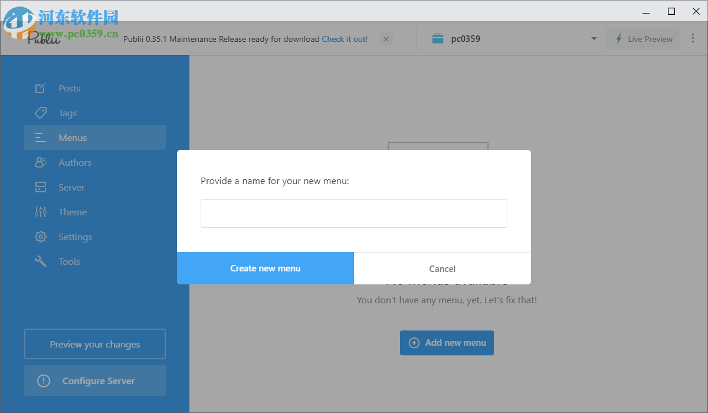Click the 'You don't have any menu, yet' text
The width and height of the screenshot is (708, 413).
coord(447,300)
